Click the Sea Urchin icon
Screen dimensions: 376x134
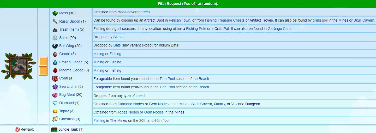tap(55, 87)
